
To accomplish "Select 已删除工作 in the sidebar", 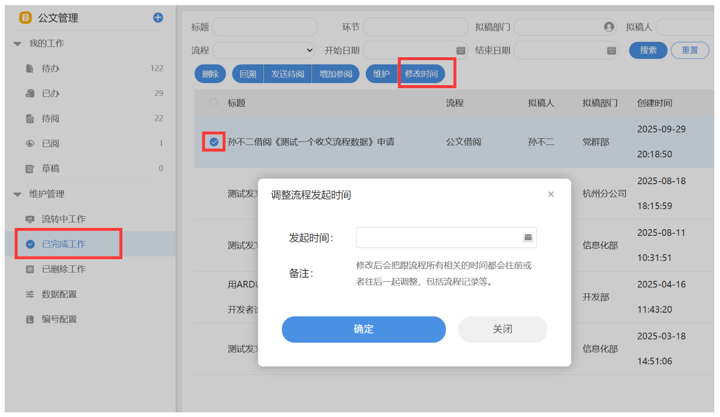I will (x=63, y=269).
